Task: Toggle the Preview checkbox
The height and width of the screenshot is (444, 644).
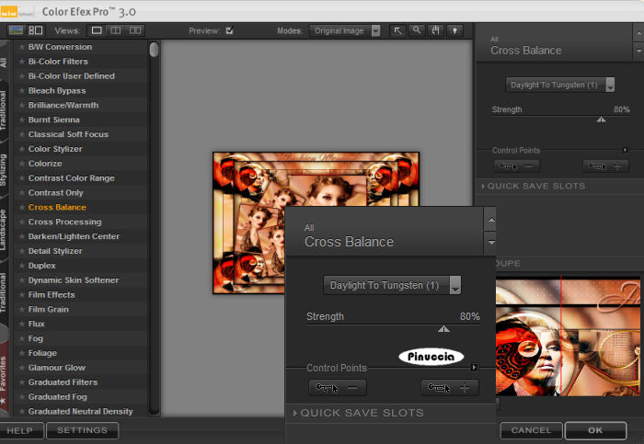Action: click(230, 30)
